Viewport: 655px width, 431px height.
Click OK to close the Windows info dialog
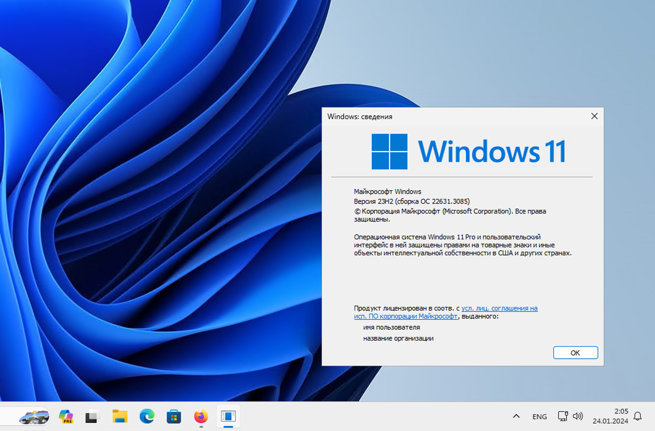coord(575,353)
